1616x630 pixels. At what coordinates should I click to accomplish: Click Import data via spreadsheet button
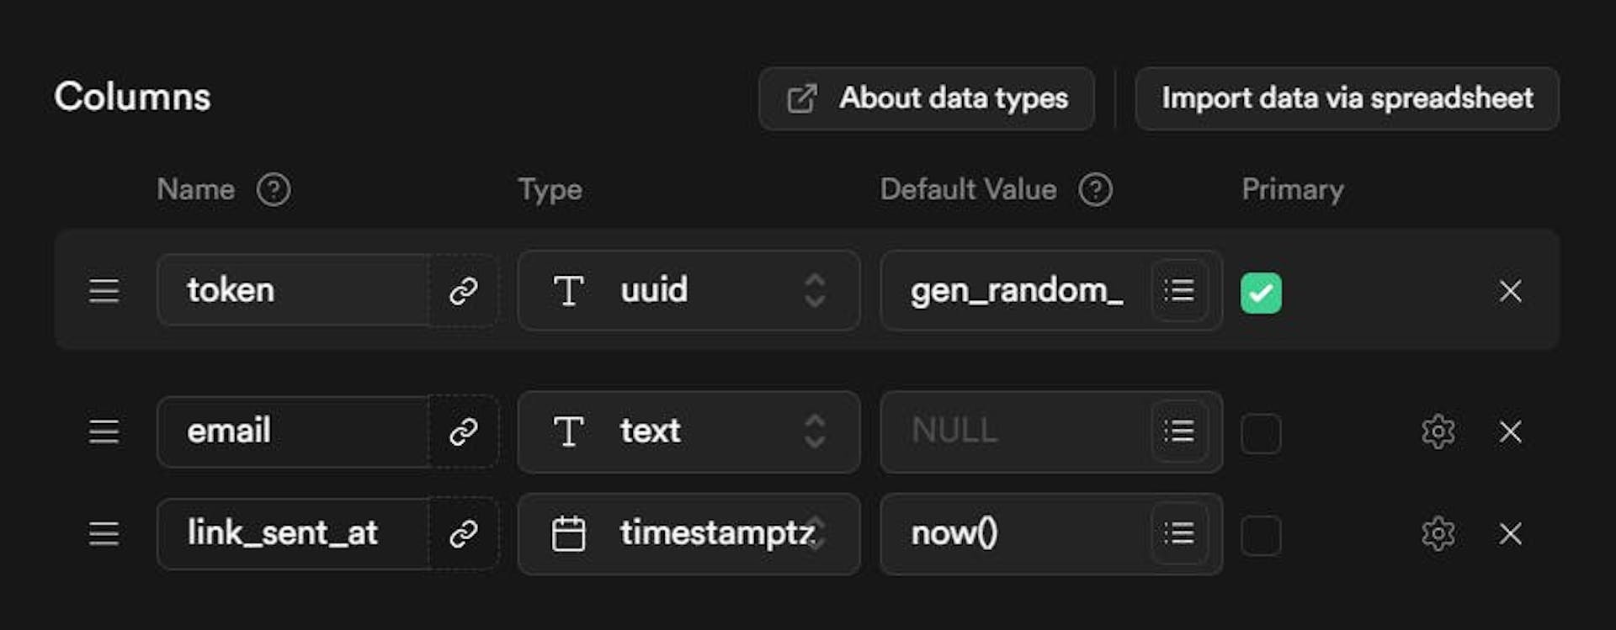coord(1347,98)
